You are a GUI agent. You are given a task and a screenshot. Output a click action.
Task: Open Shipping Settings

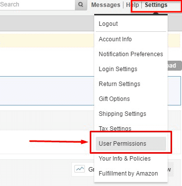click(x=122, y=114)
